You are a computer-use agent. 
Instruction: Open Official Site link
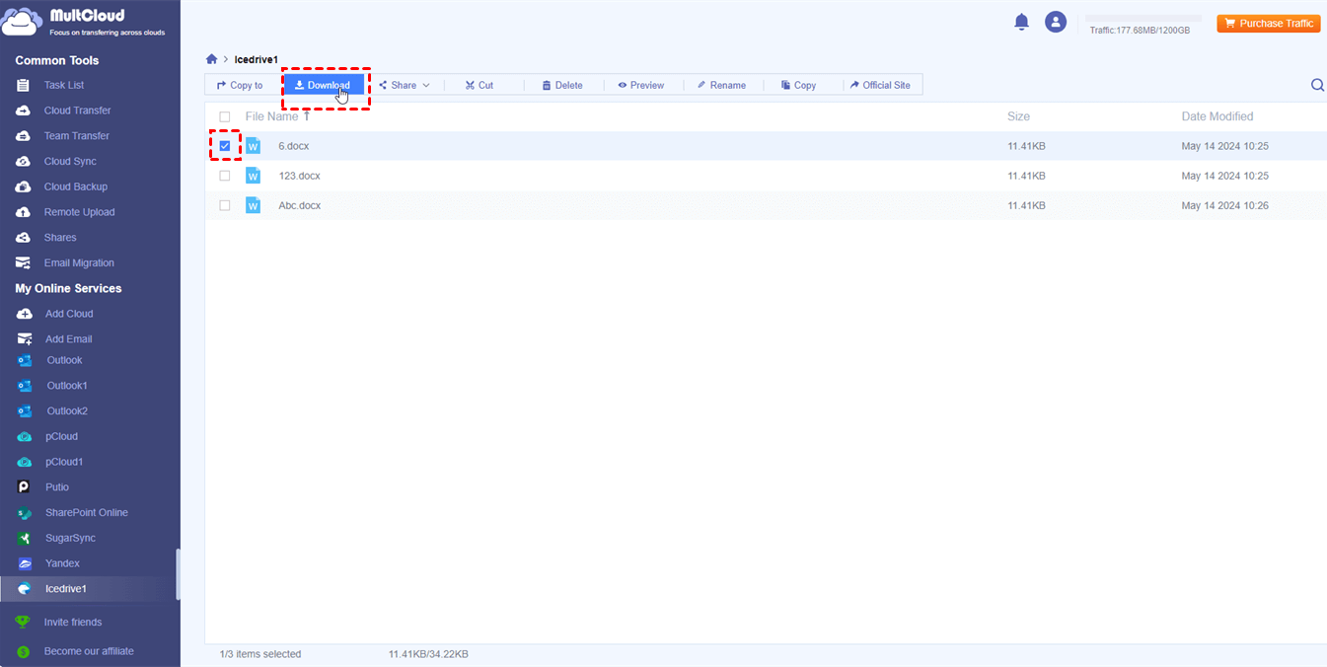point(880,86)
